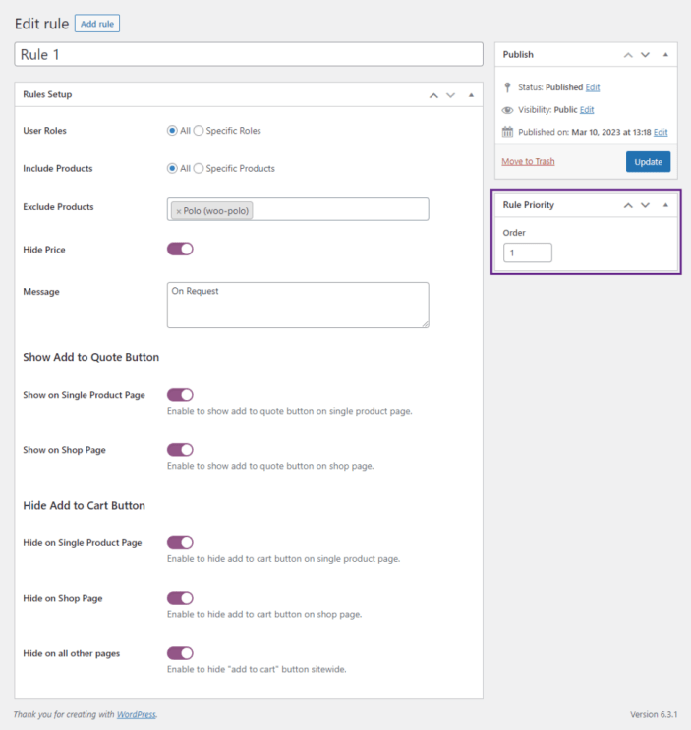
Task: Collapse the Rule Priority panel
Action: pos(665,205)
